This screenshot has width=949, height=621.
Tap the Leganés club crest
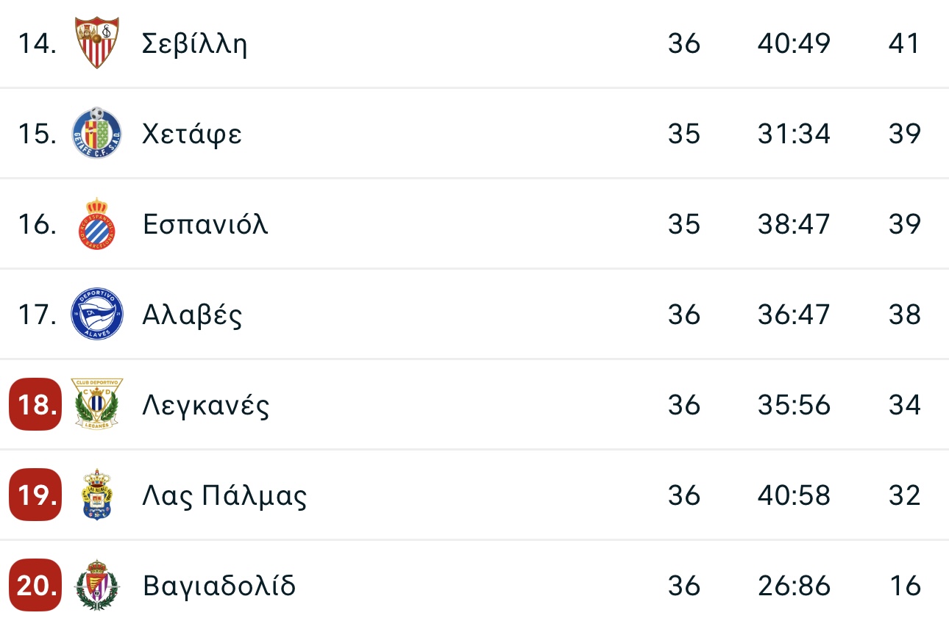point(97,404)
